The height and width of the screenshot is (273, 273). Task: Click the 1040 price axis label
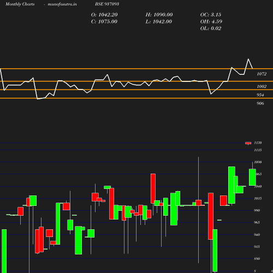click(258, 186)
